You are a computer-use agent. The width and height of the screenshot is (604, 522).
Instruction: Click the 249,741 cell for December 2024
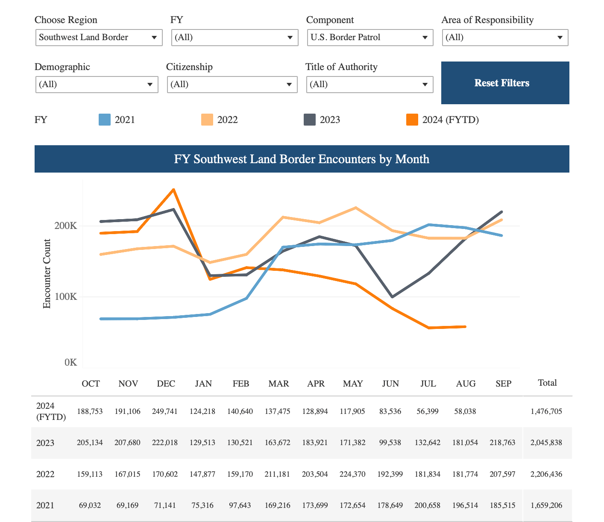[x=165, y=411]
